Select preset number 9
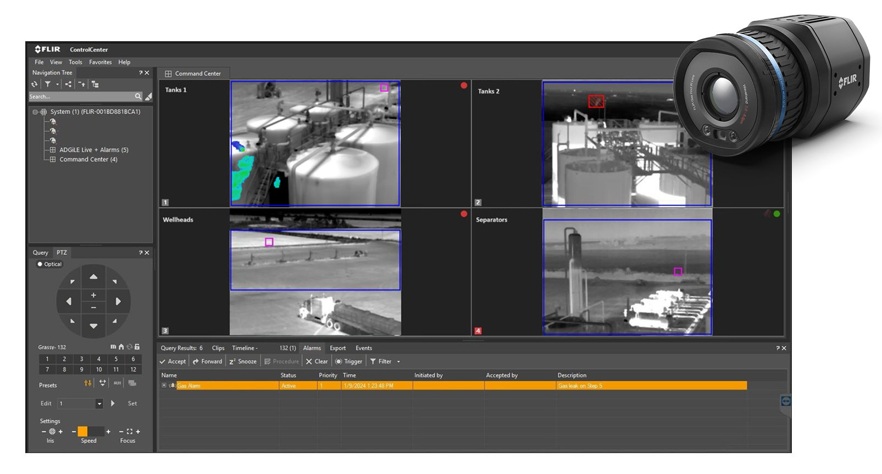The image size is (882, 474). (81, 370)
